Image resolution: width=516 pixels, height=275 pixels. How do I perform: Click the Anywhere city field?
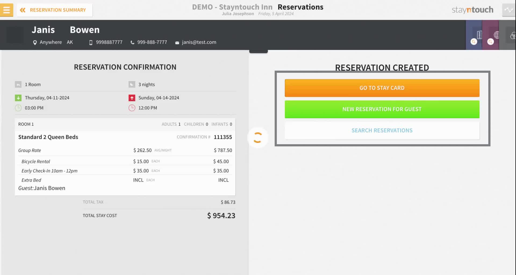[x=51, y=42]
